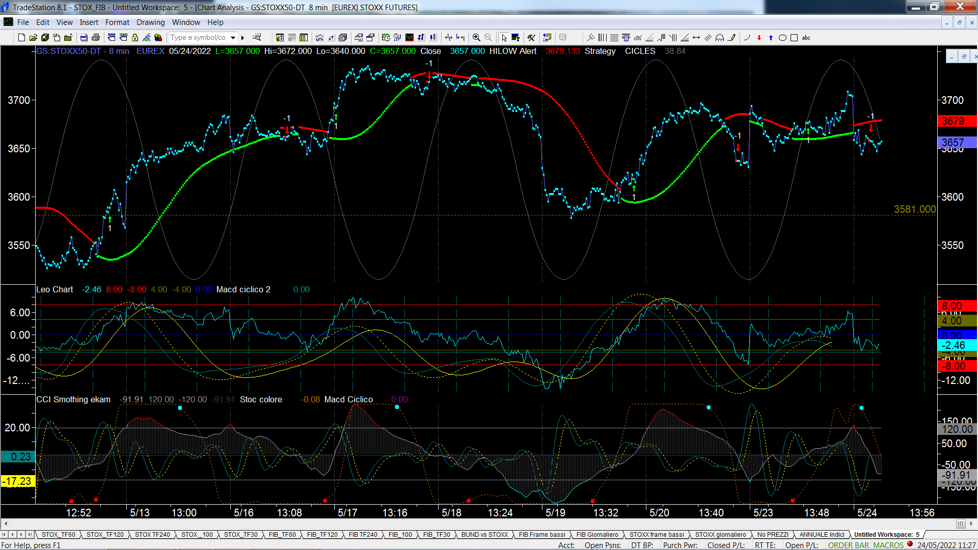Click the Print (printer) toolbar icon
Viewport: 978px width, 550px height.
click(95, 37)
